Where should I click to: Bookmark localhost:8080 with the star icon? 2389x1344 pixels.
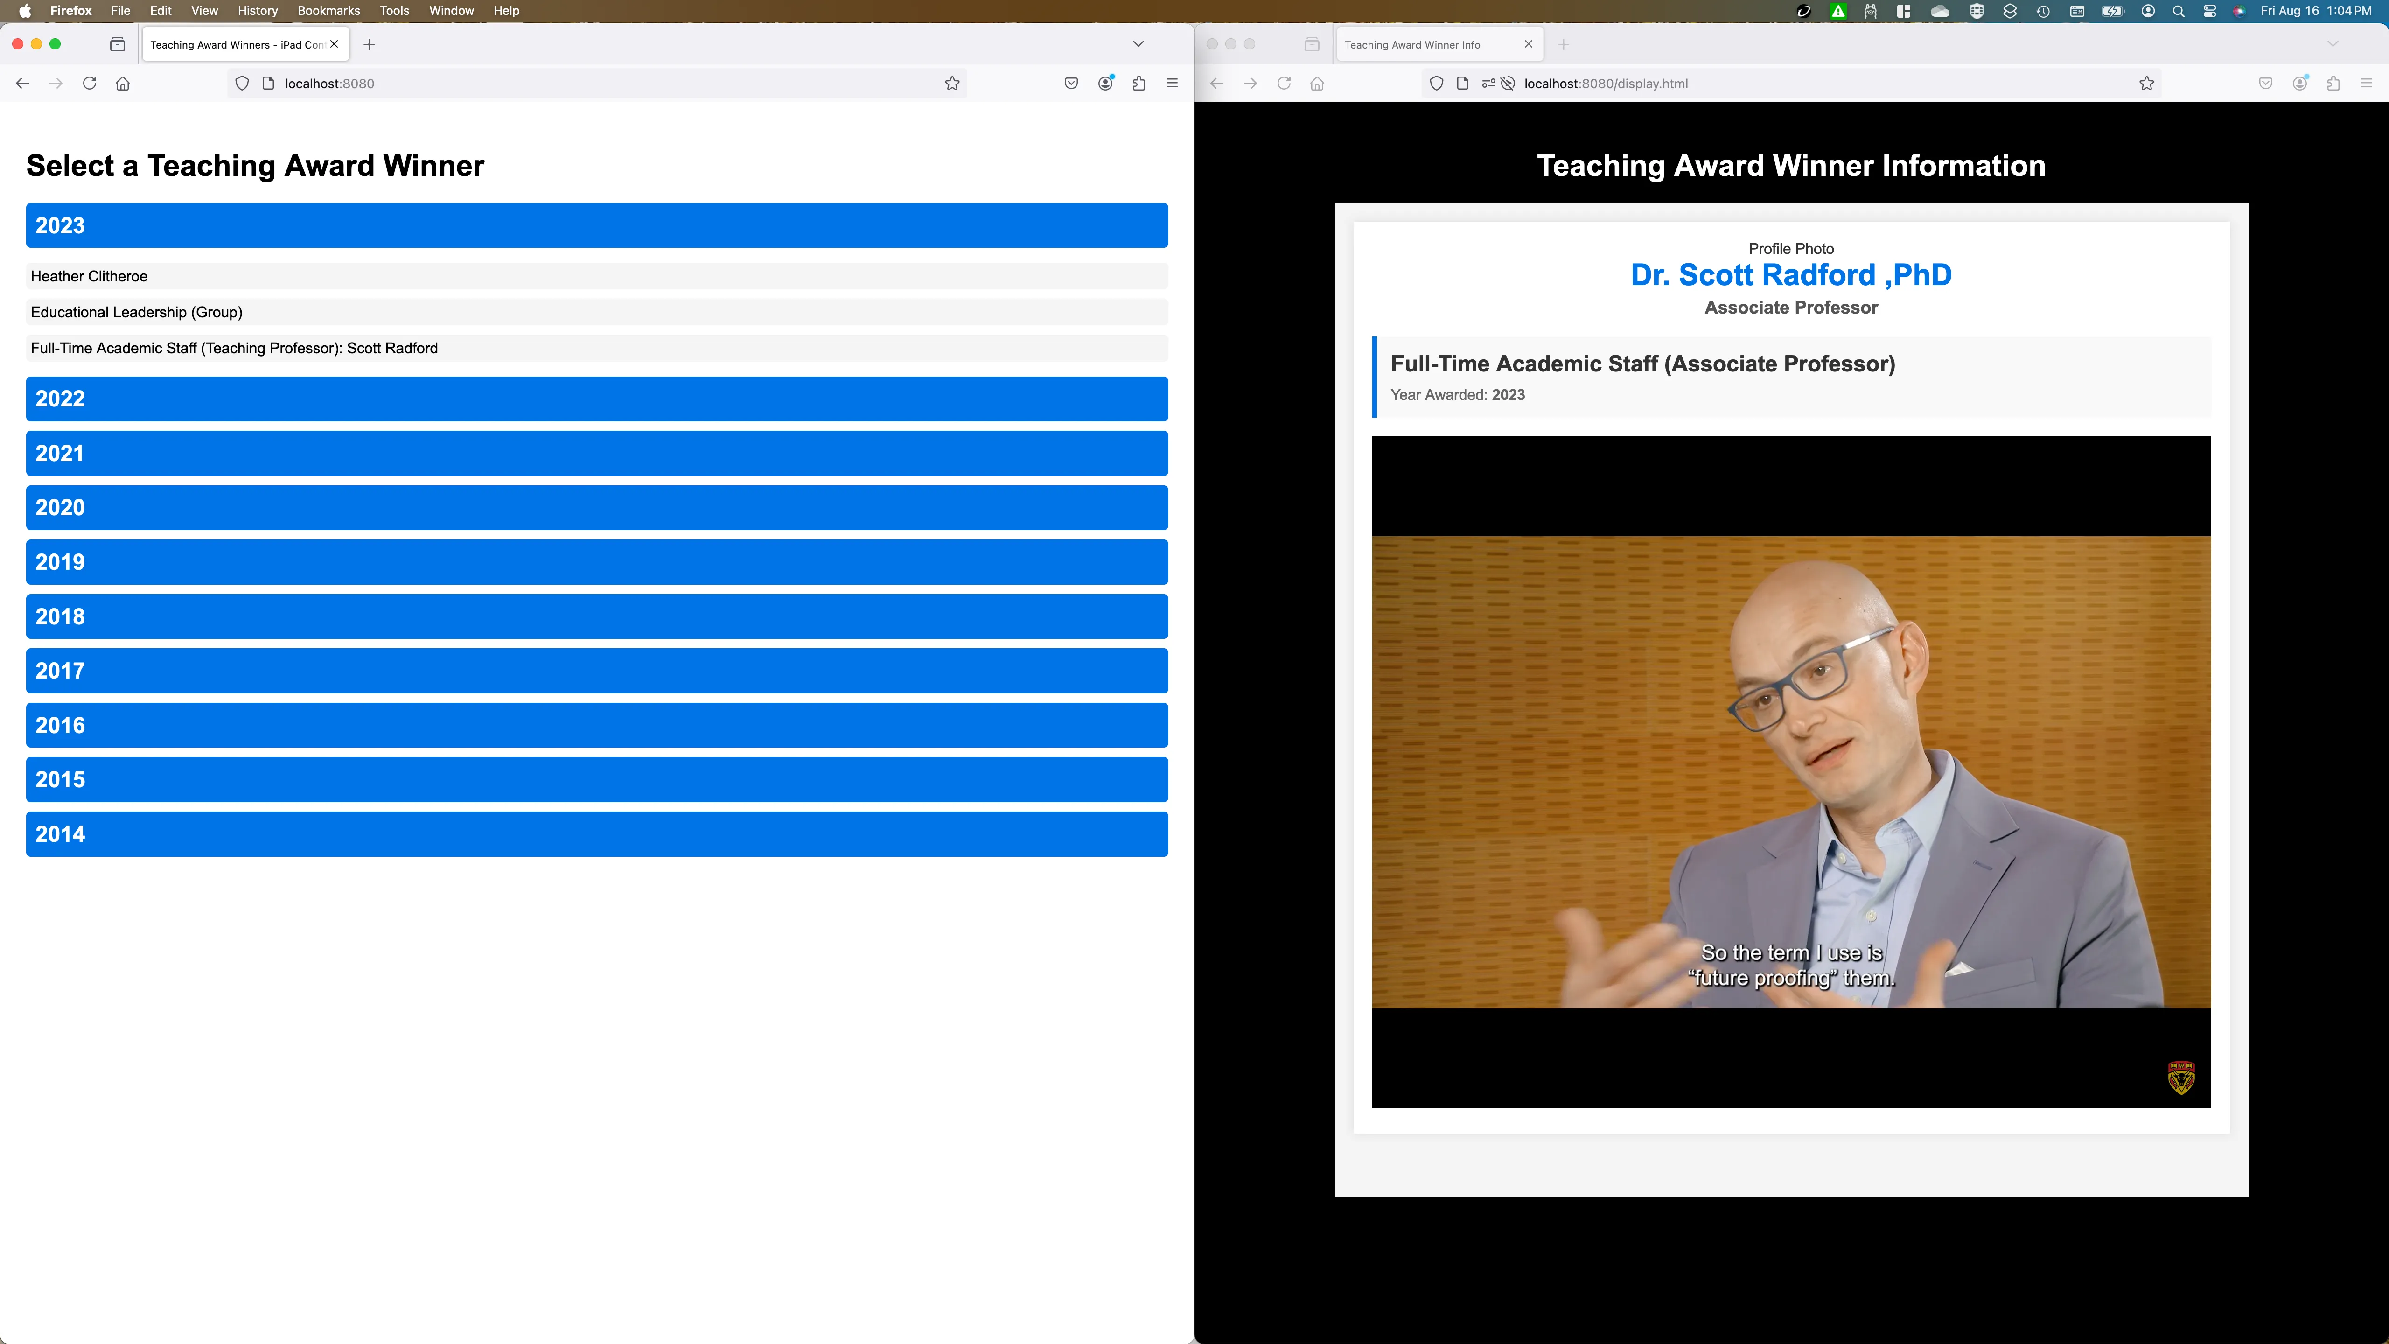click(x=951, y=84)
